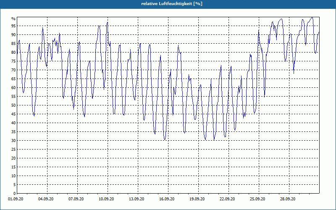Click the y-axis value 95
Image resolution: width=336 pixels, height=210 pixels.
pos(13,26)
